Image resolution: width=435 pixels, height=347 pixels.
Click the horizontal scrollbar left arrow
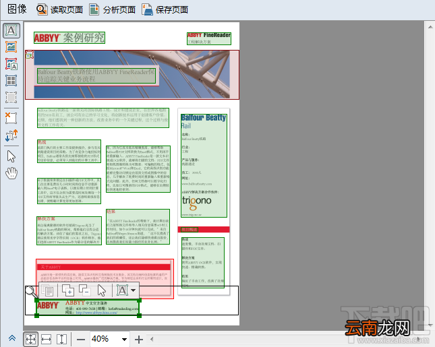152,339
